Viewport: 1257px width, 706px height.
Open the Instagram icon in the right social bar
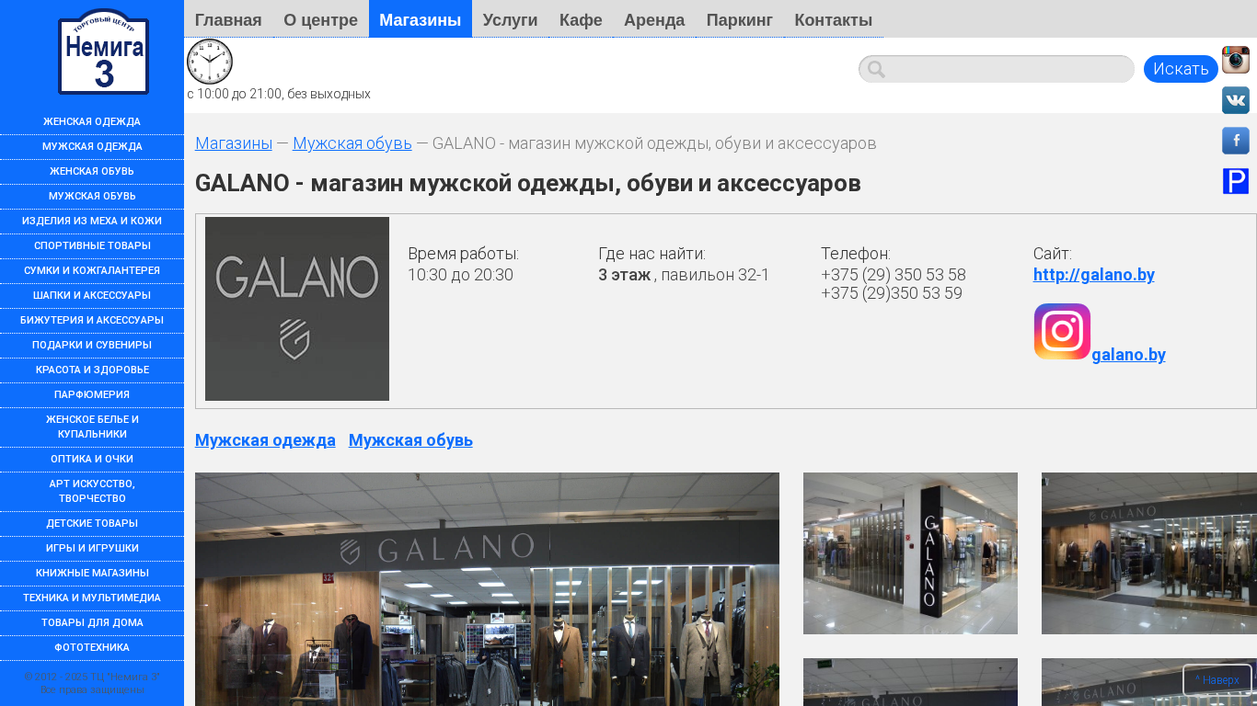coord(1236,60)
